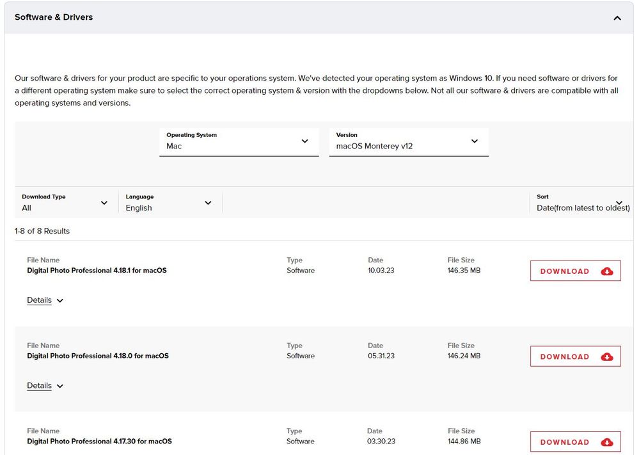This screenshot has width=639, height=455.
Task: Click cloud download icon for version 4.18.0
Action: (x=607, y=356)
